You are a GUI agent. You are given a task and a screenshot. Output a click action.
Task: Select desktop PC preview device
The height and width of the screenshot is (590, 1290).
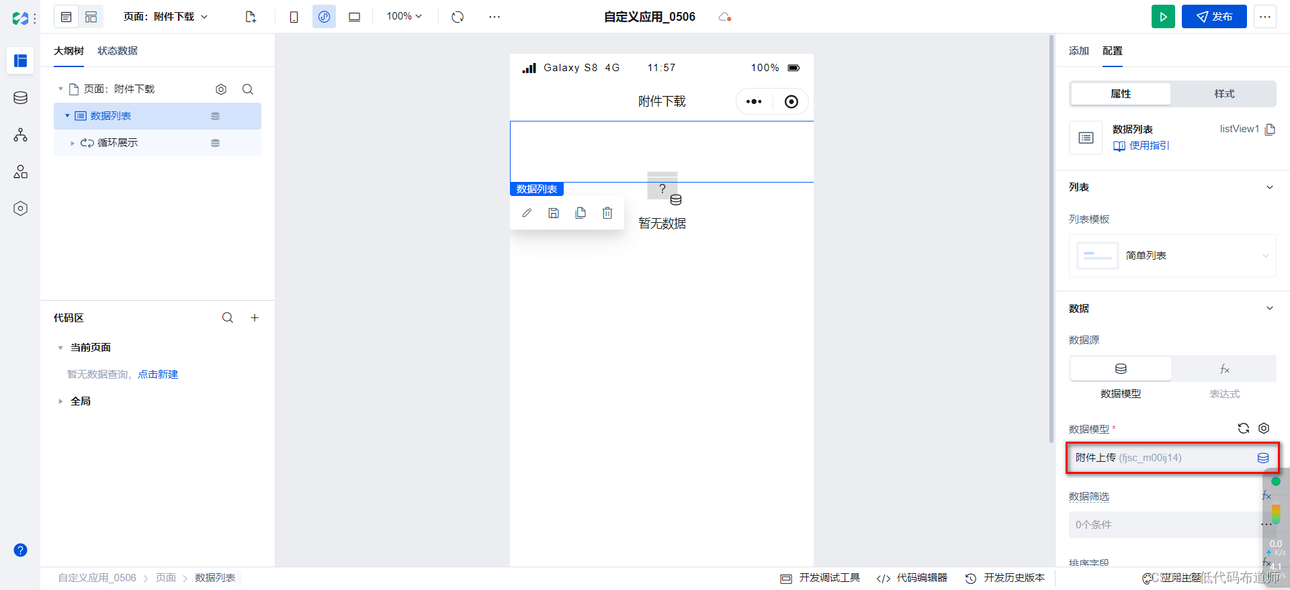354,17
